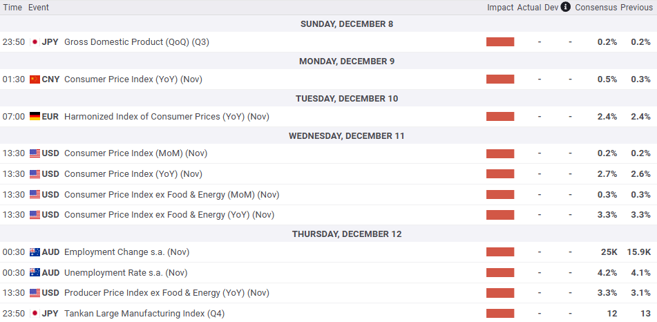Open Gross Domestic Product (QoQ) (Q3) event
Screen dimensions: 657x322
click(x=136, y=42)
